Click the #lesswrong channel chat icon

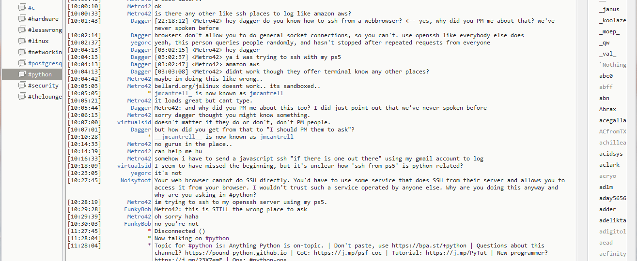22,30
